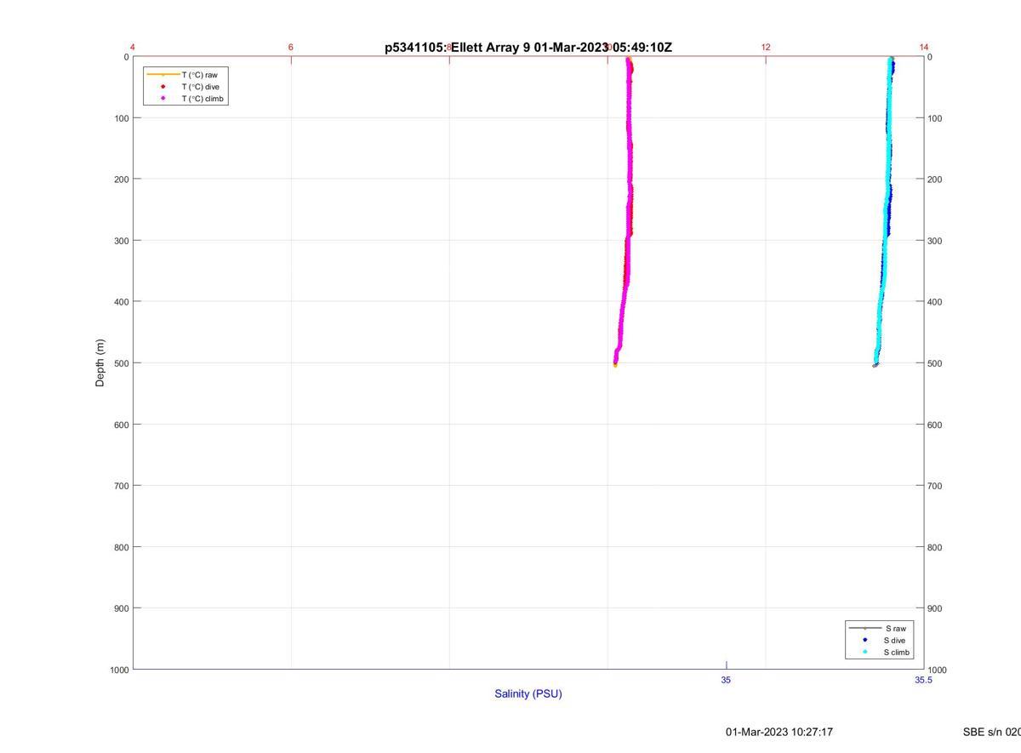
Task: Click the gray S raw legend line marker
Action: coord(864,628)
